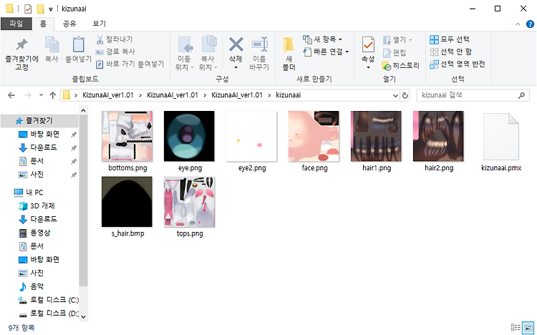Viewport: 537px width, 335px height.
Task: Expand recent locations dropdown arrow
Action: [41, 95]
